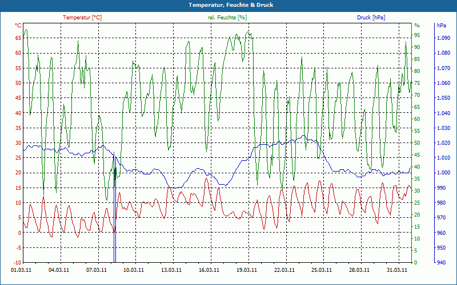Image resolution: width=457 pixels, height=285 pixels.
Task: Click the pressure axis value '980'
Action: point(442,203)
